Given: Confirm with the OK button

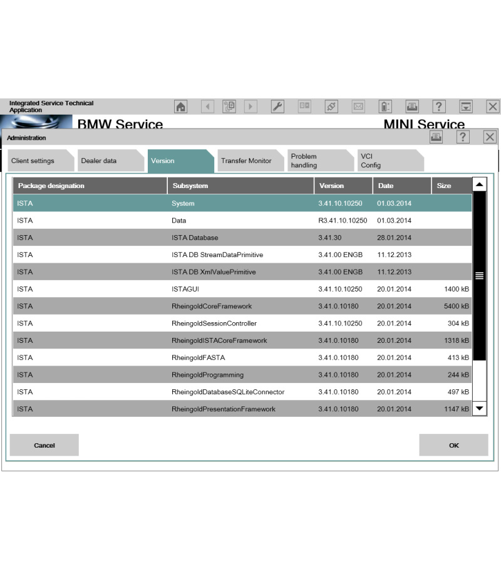Looking at the screenshot, I should coord(453,445).
